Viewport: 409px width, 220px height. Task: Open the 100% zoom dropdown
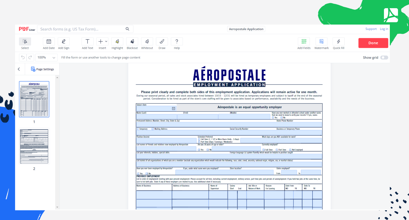coord(46,58)
